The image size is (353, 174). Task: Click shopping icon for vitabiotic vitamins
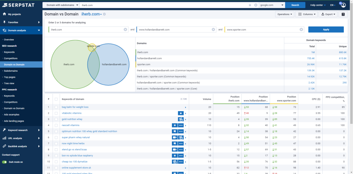[x=181, y=113]
